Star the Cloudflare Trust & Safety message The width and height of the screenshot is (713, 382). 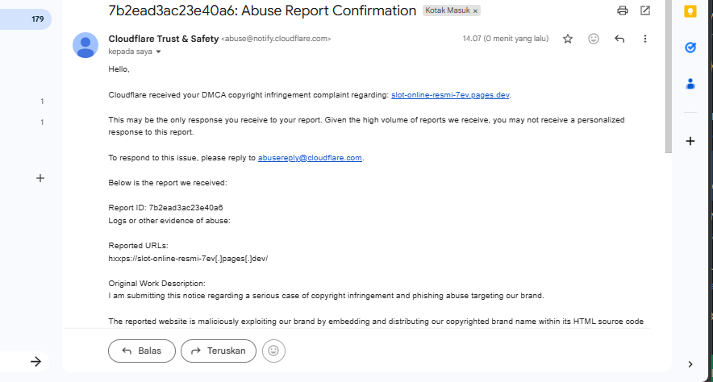(568, 39)
